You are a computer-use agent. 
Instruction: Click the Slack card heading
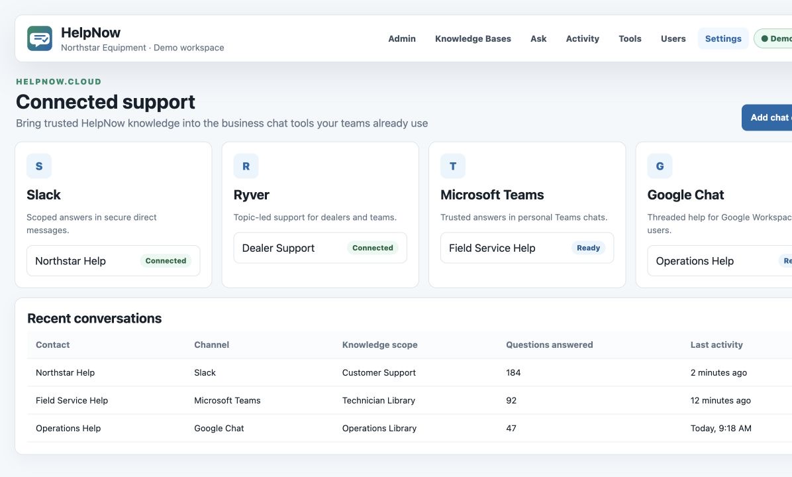point(44,195)
